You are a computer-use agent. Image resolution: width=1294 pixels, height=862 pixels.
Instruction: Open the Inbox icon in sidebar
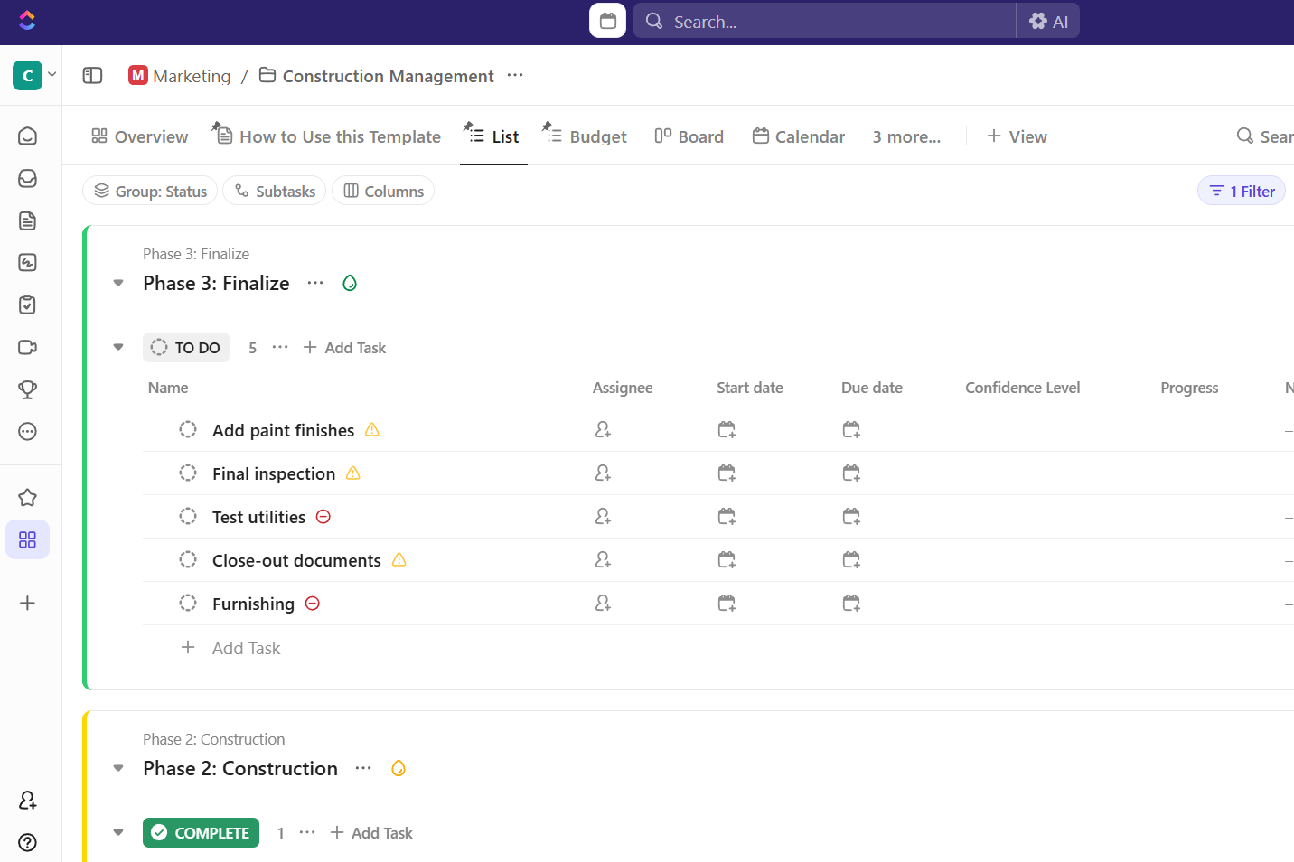click(28, 178)
